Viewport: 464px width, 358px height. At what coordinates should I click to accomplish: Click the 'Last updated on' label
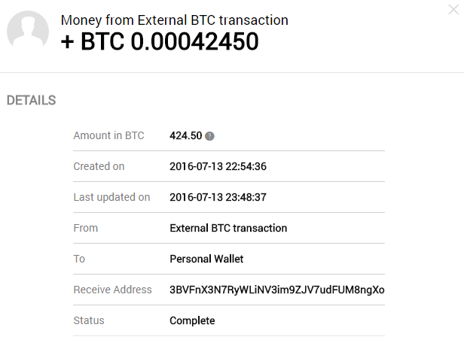click(111, 197)
